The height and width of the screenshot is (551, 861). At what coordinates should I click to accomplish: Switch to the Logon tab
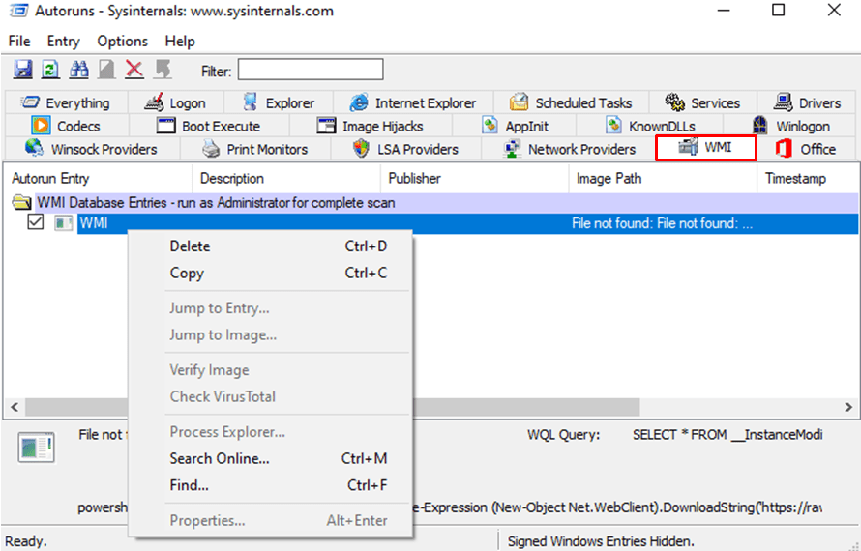click(175, 102)
